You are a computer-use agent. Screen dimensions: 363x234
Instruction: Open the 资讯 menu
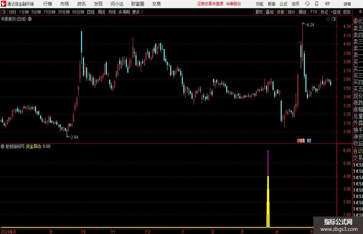tap(81, 4)
